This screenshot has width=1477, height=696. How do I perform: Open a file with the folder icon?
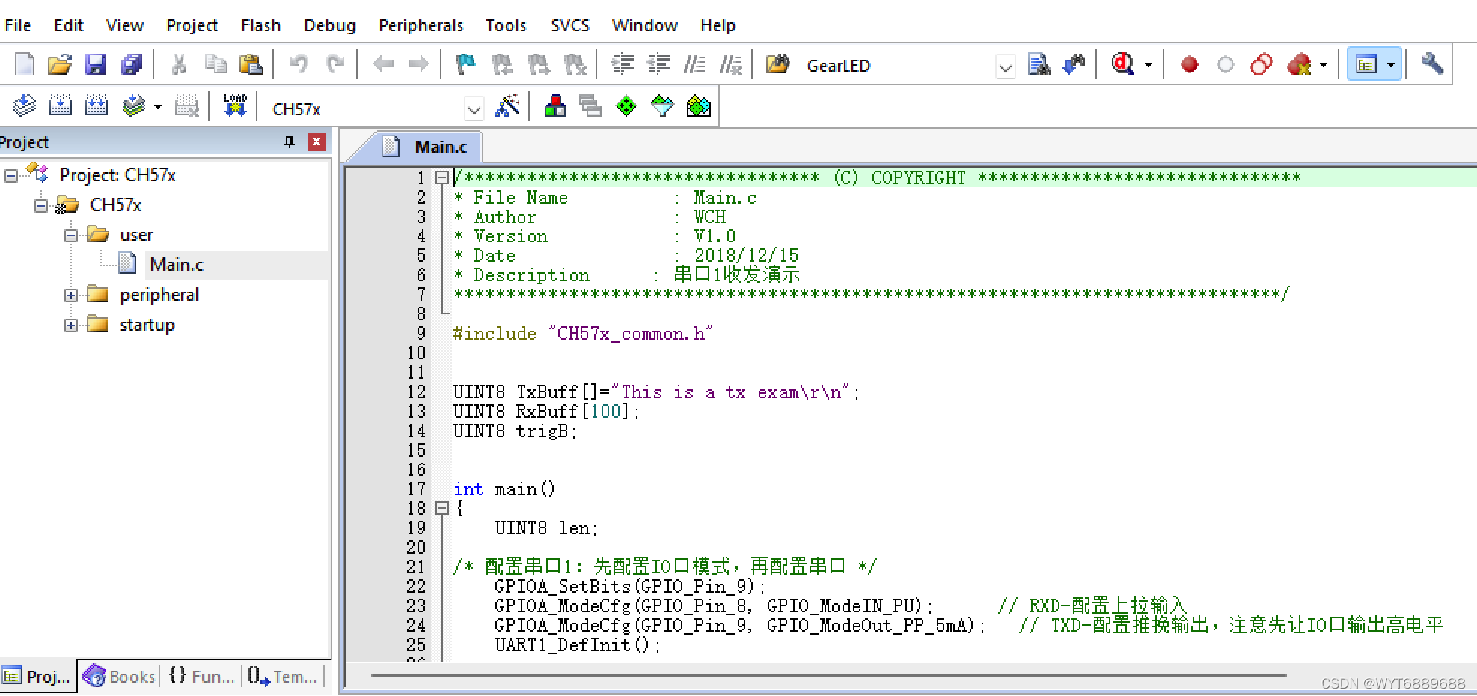point(60,64)
